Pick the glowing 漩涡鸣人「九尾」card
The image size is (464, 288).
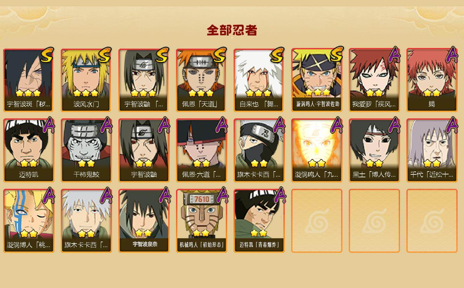pyautogui.click(x=317, y=150)
